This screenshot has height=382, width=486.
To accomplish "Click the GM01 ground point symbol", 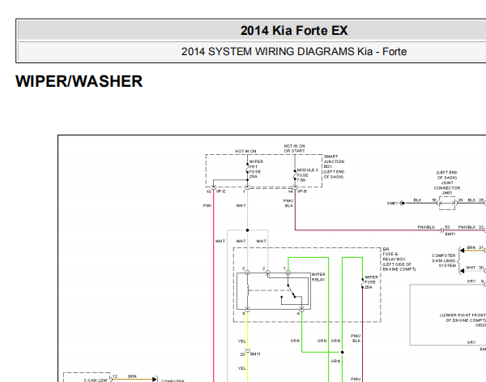I will tap(394, 202).
